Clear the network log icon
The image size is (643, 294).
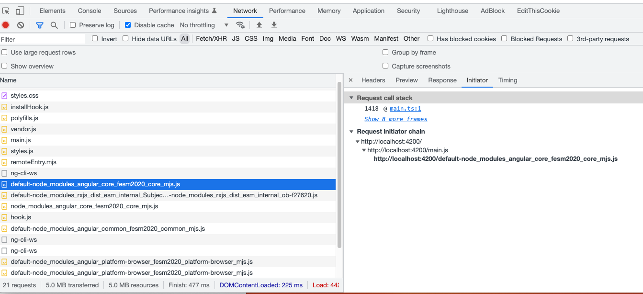click(21, 25)
